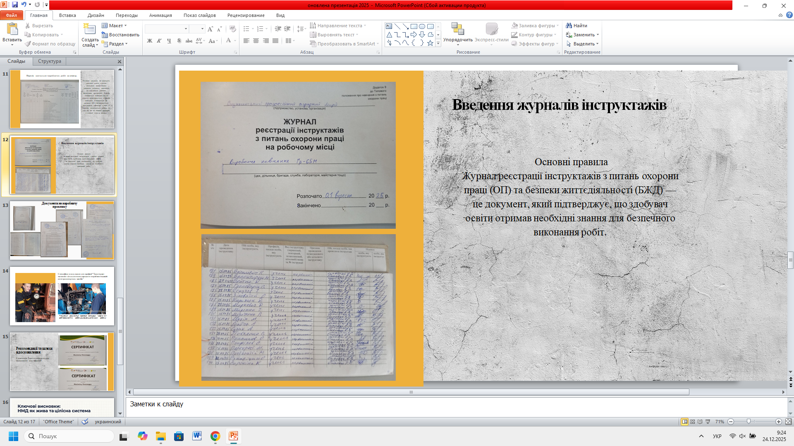
Task: Click the Paste (Вставить) icon
Action: [x=12, y=29]
